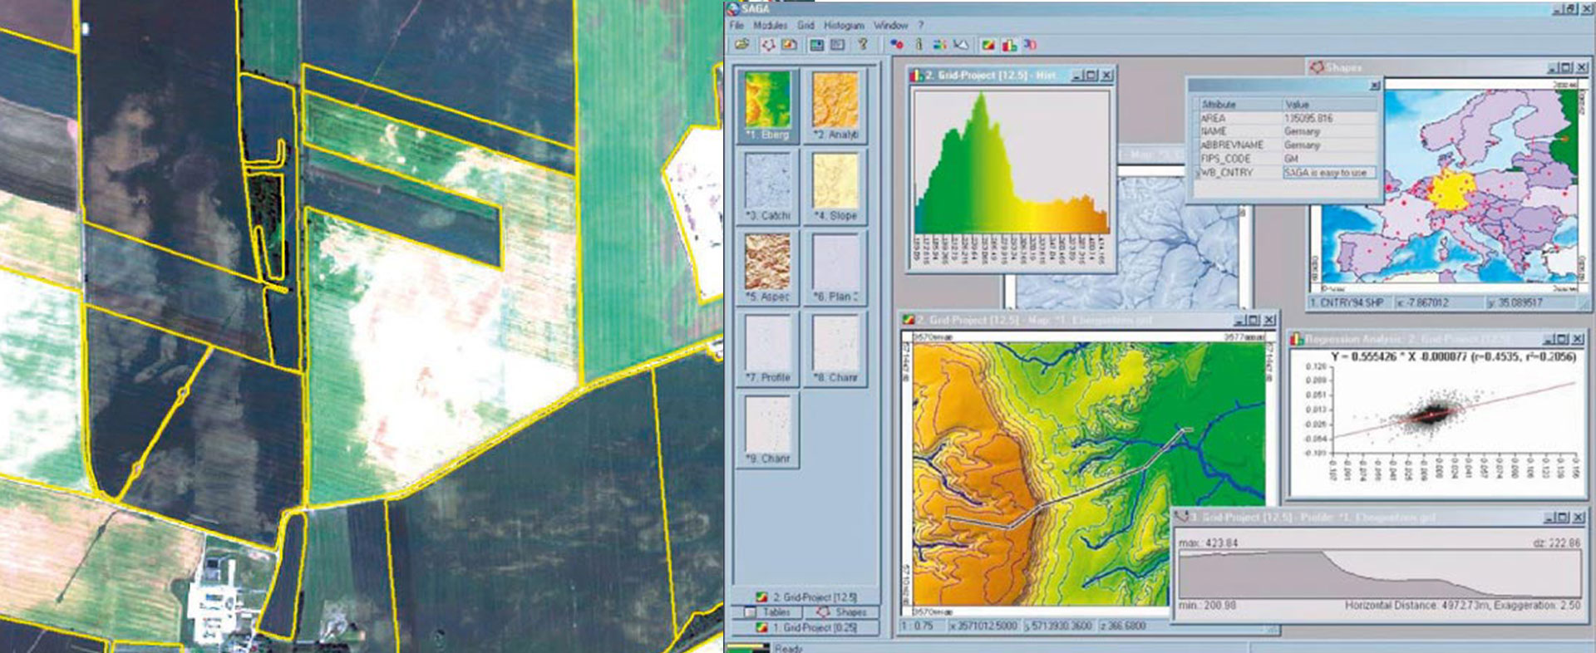Click the Shapes window title icon

coord(1316,66)
